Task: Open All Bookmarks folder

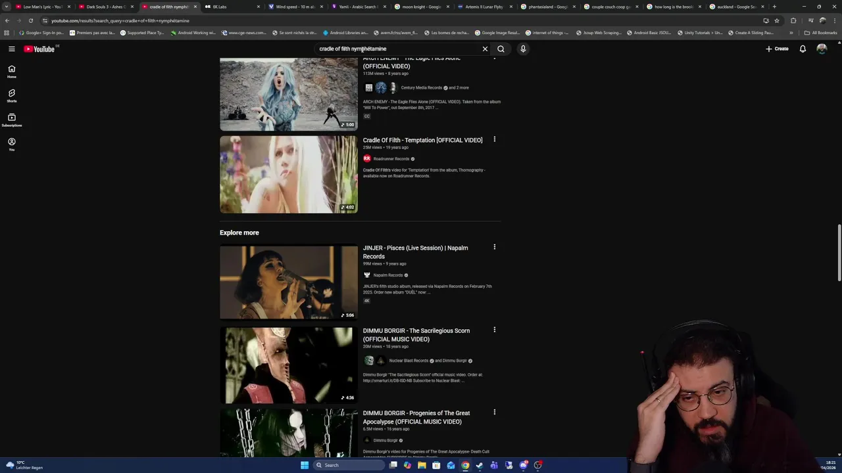Action: click(x=820, y=32)
